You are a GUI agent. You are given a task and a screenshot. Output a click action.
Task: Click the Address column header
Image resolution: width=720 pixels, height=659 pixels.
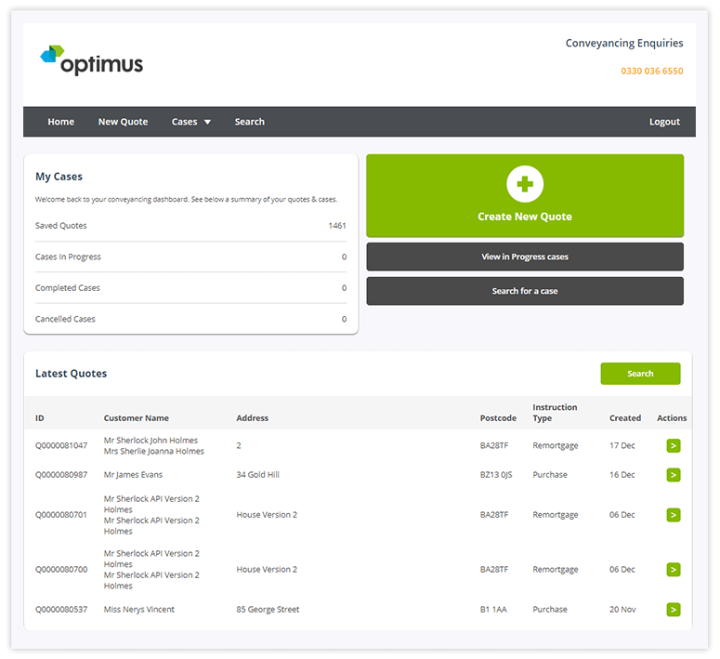click(253, 418)
